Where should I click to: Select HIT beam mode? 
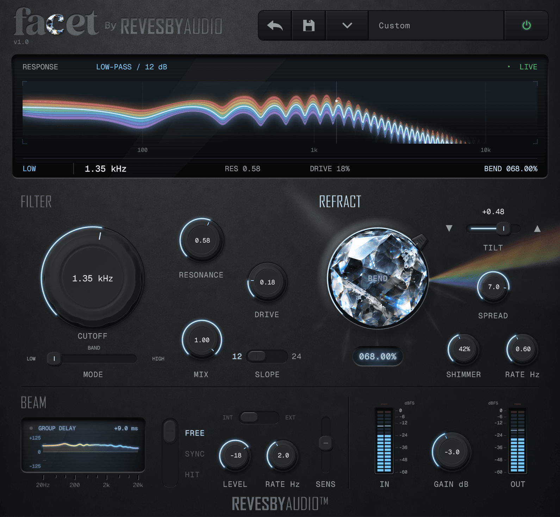(x=192, y=475)
